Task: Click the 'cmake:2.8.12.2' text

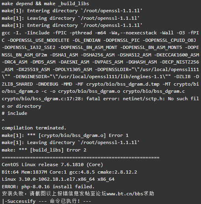Action: [117, 172]
